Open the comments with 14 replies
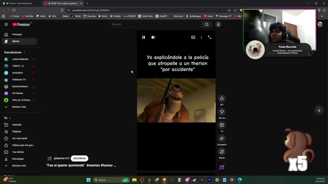Viewport: 328px width, 184px height. (x=222, y=125)
